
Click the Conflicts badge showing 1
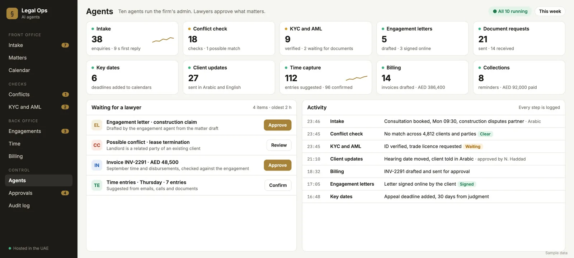click(x=65, y=95)
